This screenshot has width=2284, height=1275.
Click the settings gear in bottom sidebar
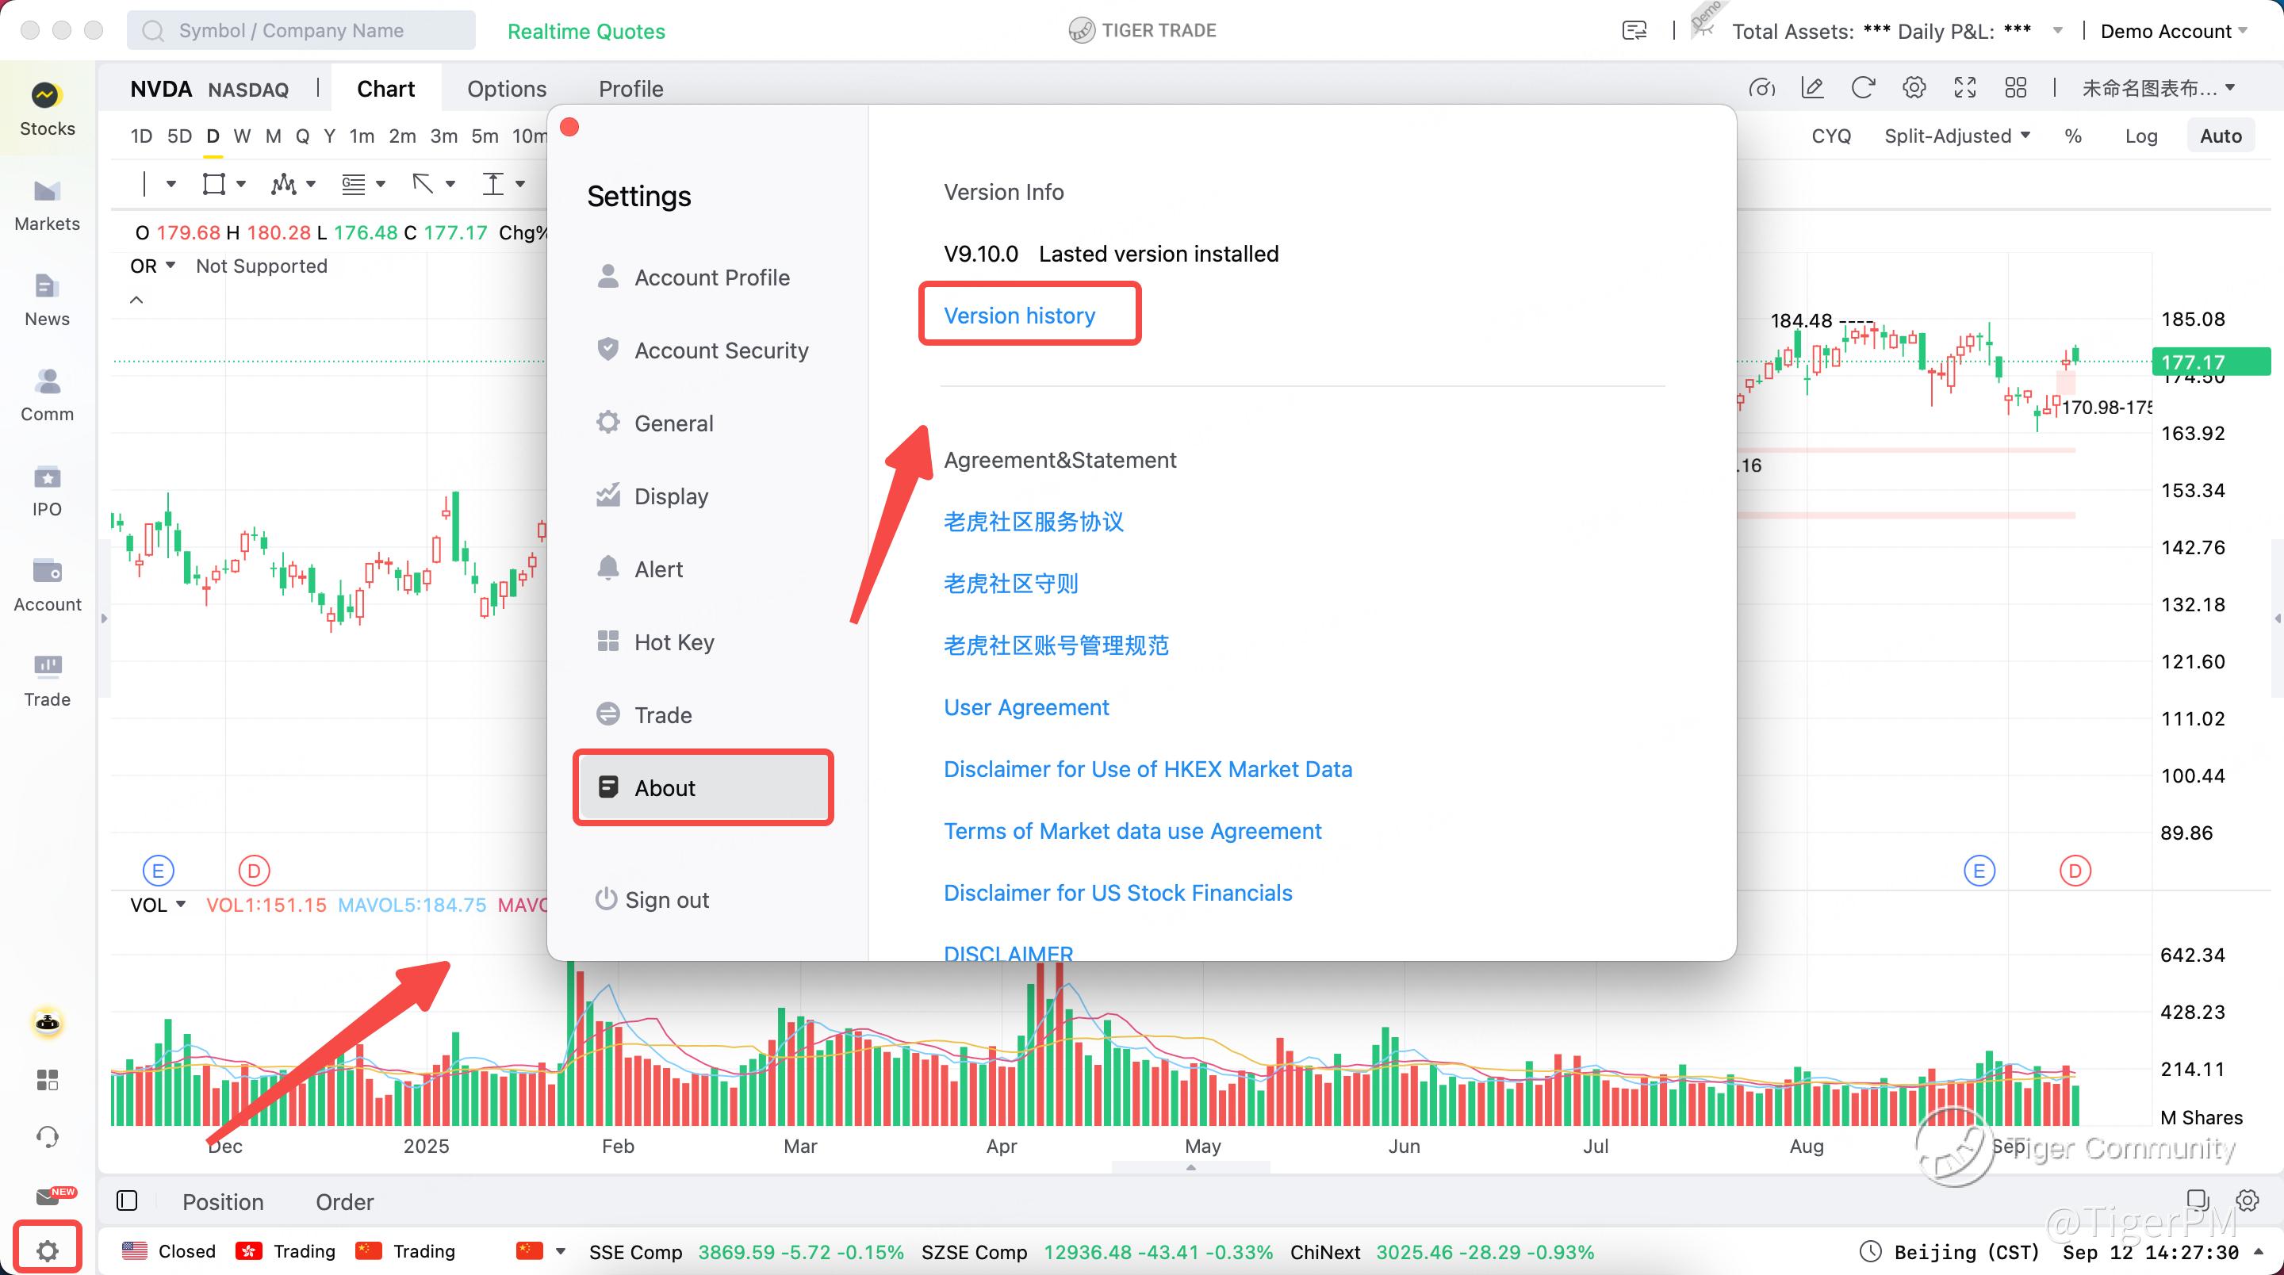coord(47,1250)
